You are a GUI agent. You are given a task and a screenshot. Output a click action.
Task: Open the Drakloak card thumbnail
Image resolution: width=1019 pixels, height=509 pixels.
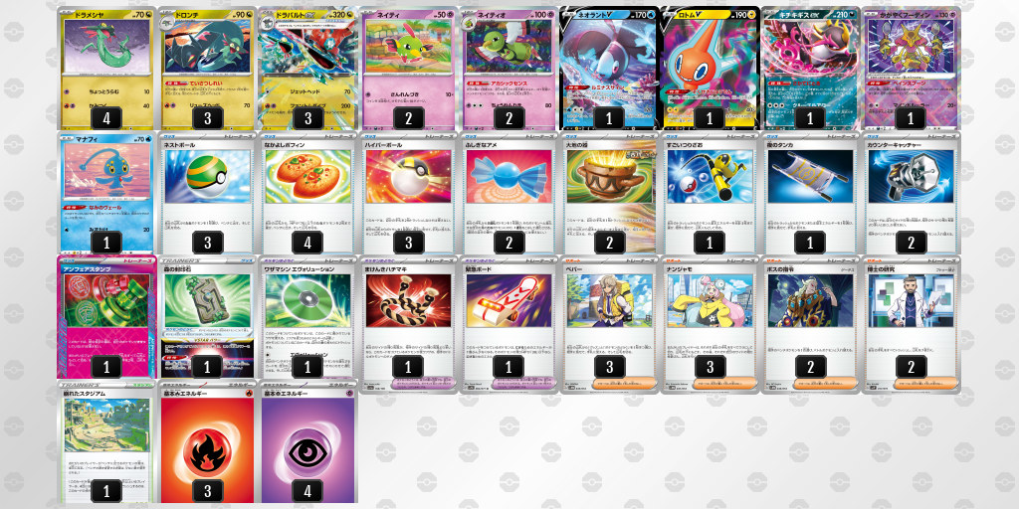[x=207, y=69]
